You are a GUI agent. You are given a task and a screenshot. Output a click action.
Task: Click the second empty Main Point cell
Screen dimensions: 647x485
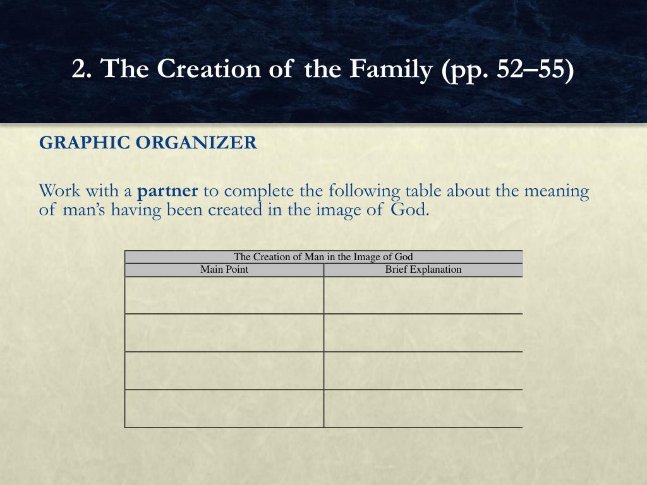pos(224,333)
